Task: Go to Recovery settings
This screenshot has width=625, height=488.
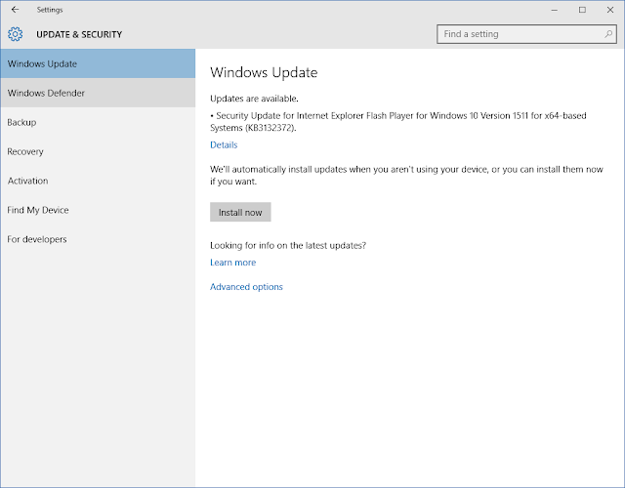Action: (x=98, y=151)
